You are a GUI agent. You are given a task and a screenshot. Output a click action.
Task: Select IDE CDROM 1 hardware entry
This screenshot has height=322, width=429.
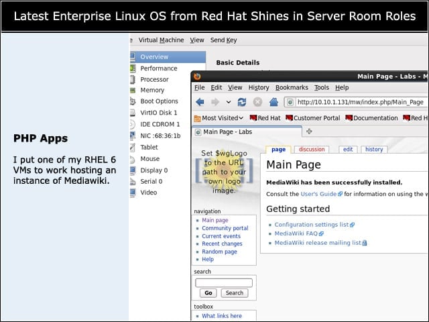click(162, 124)
